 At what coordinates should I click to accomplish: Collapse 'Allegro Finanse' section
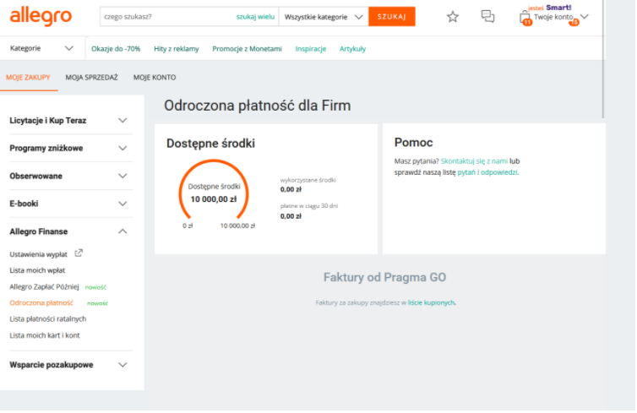point(69,231)
